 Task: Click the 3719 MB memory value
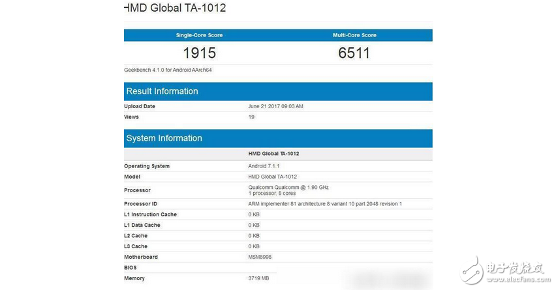(259, 278)
